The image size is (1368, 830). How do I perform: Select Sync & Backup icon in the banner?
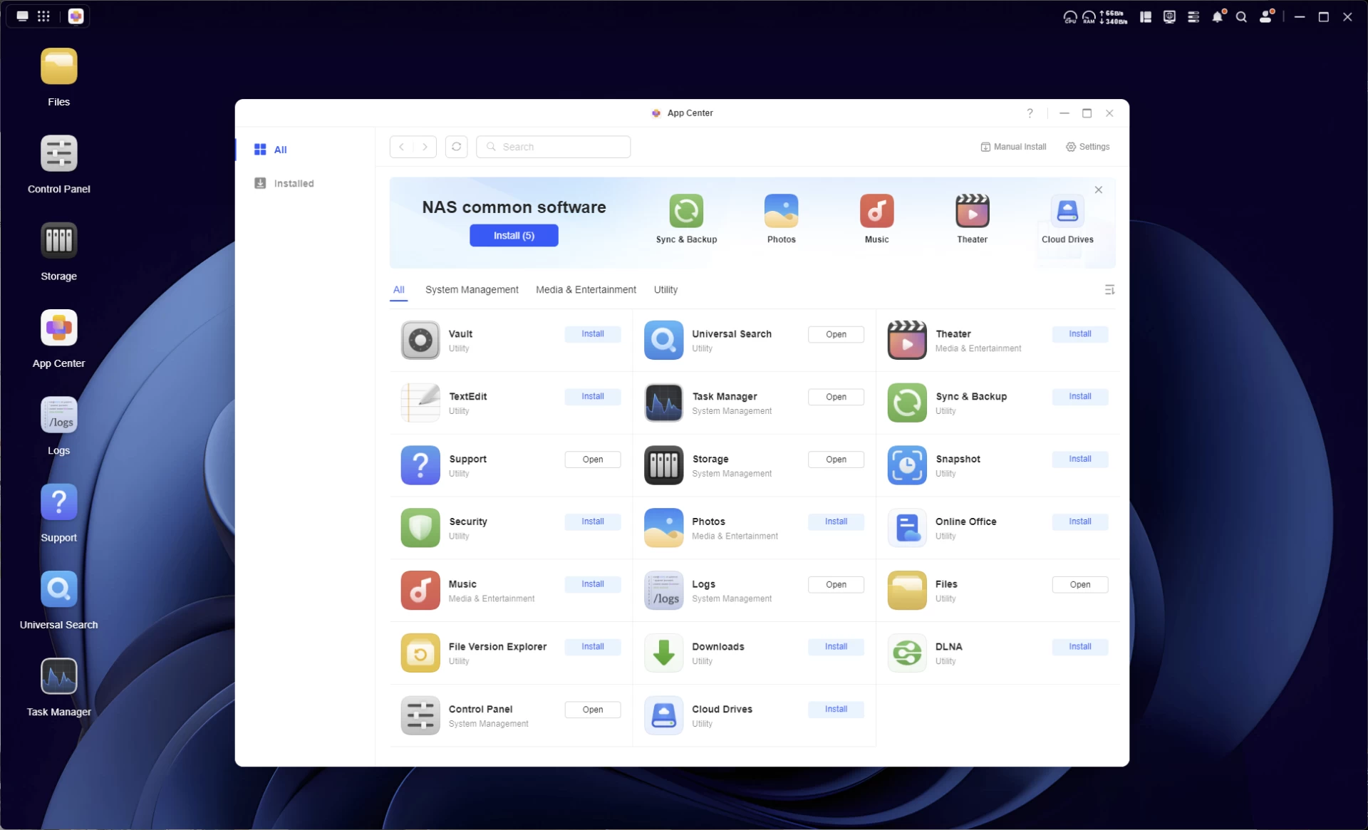(x=686, y=211)
